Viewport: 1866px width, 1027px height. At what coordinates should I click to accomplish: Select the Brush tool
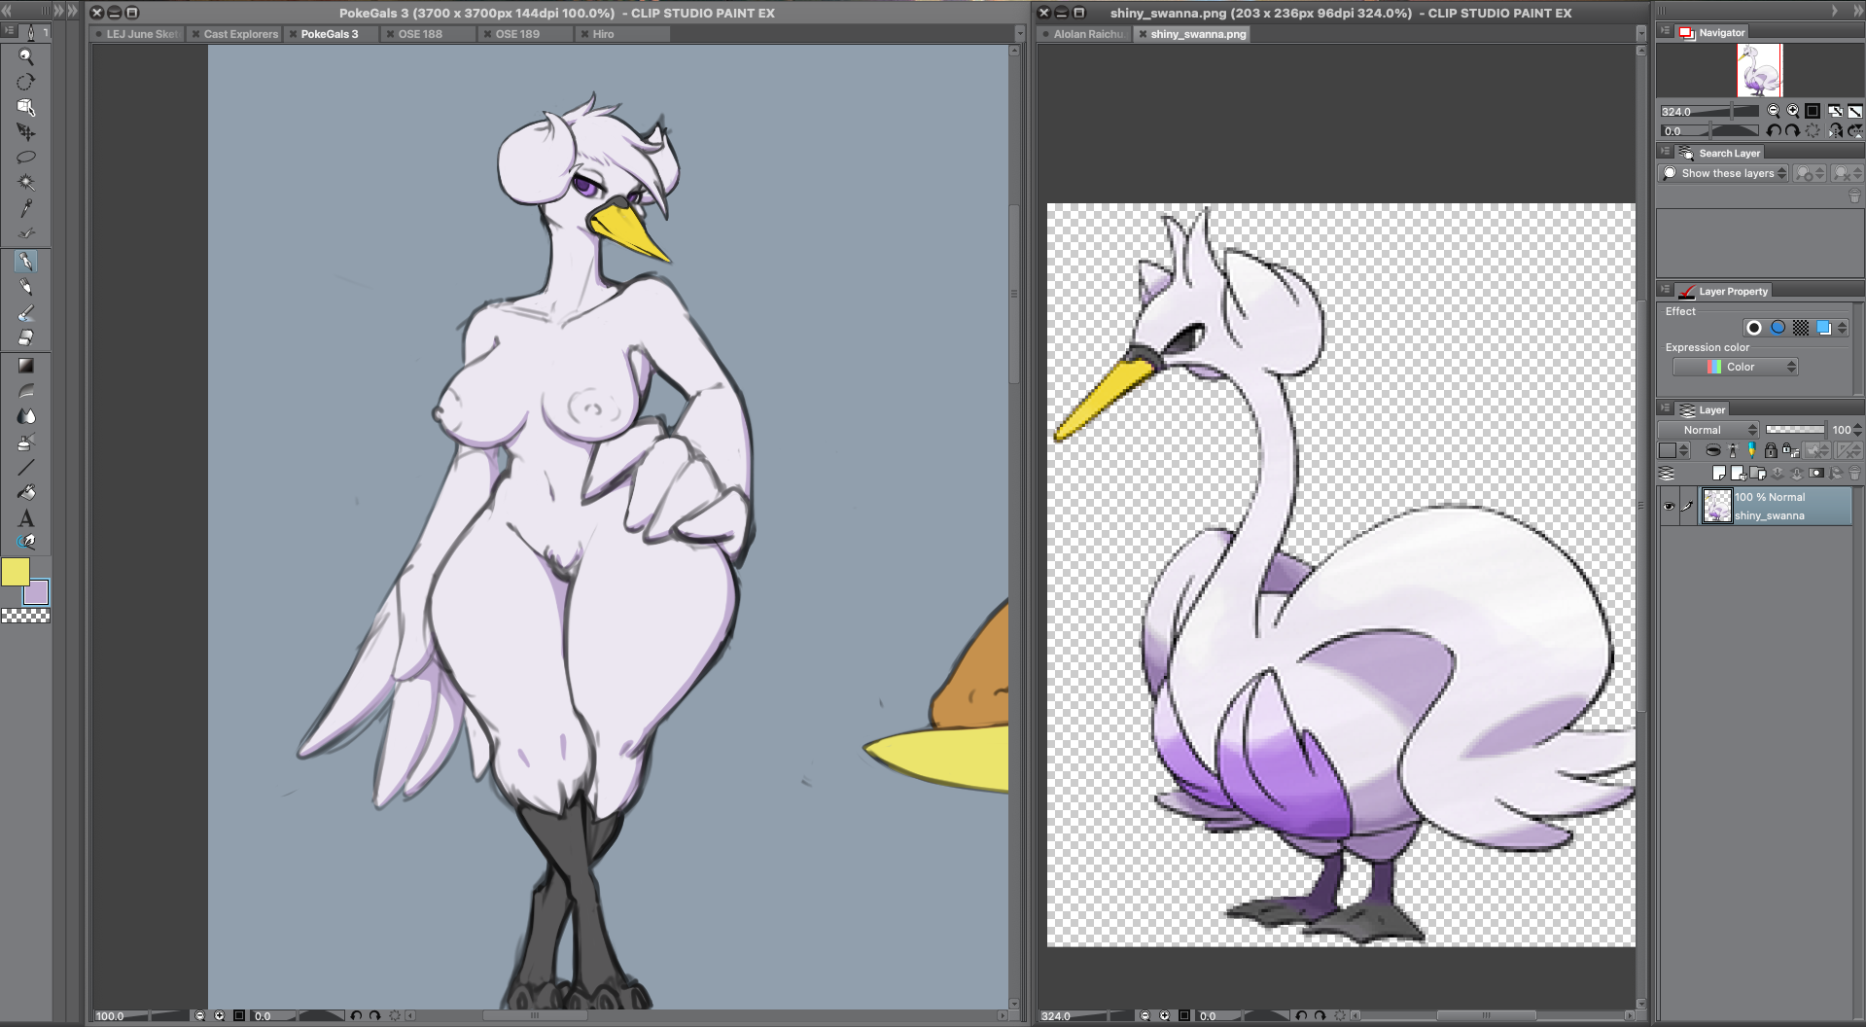26,312
